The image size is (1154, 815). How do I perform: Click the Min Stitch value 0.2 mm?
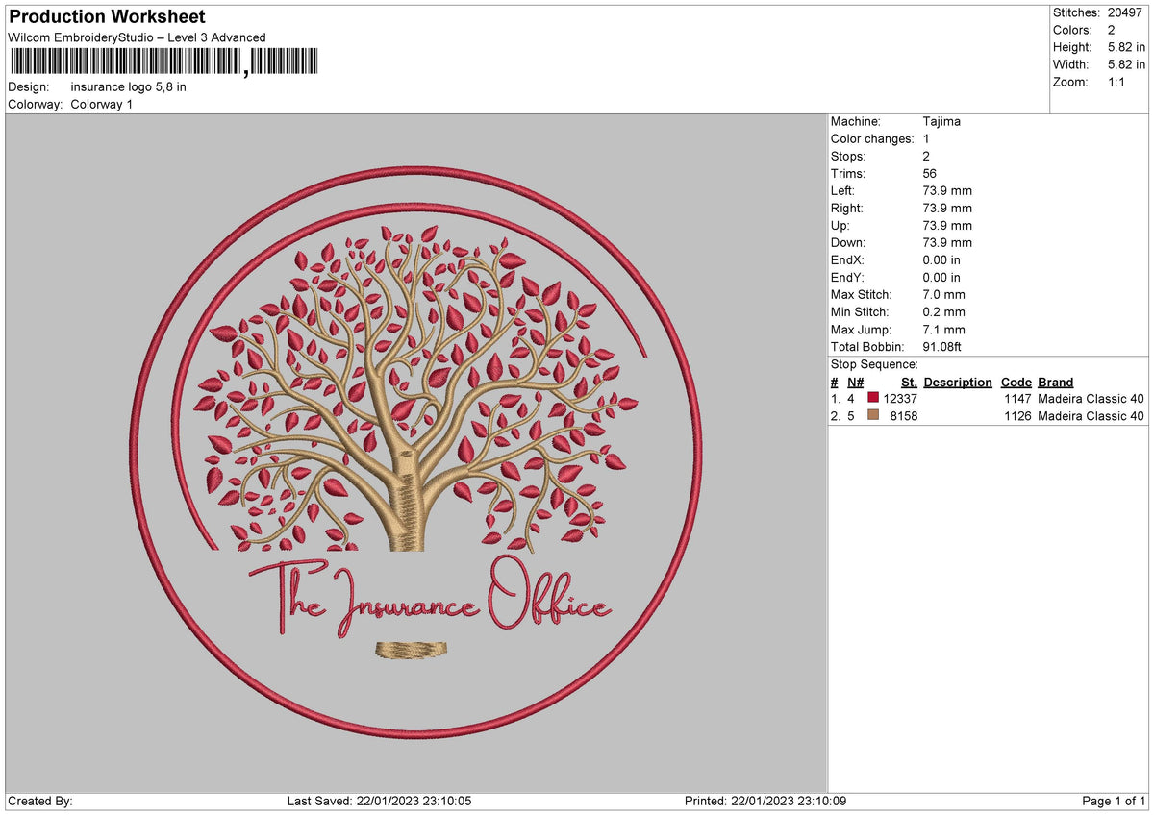(x=943, y=311)
